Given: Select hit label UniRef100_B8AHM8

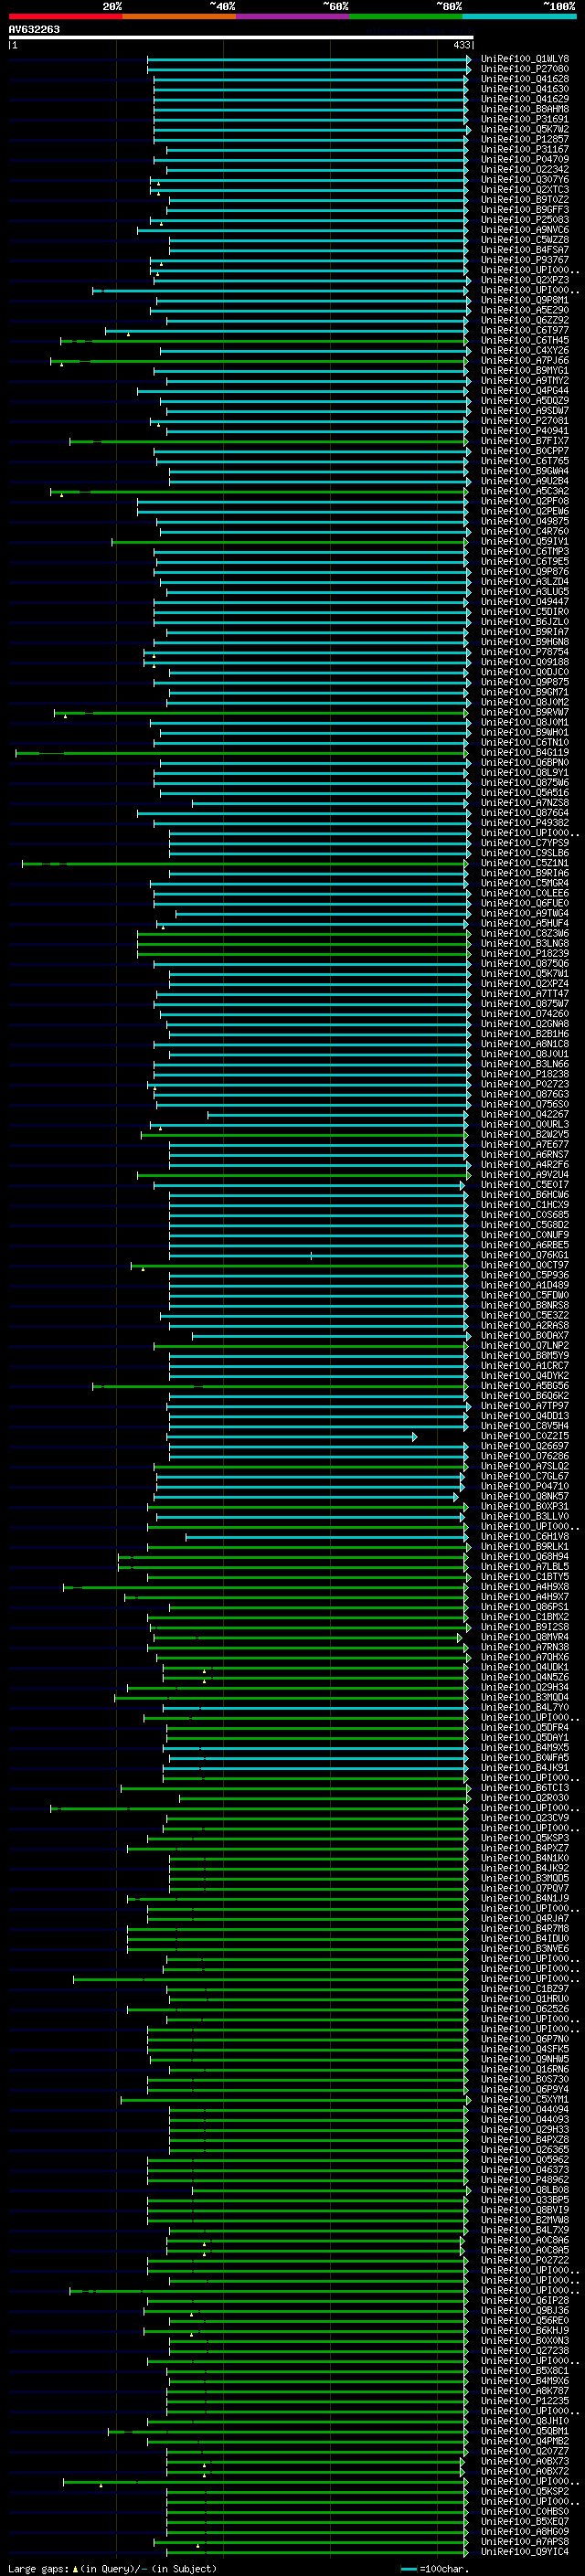Looking at the screenshot, I should (525, 109).
